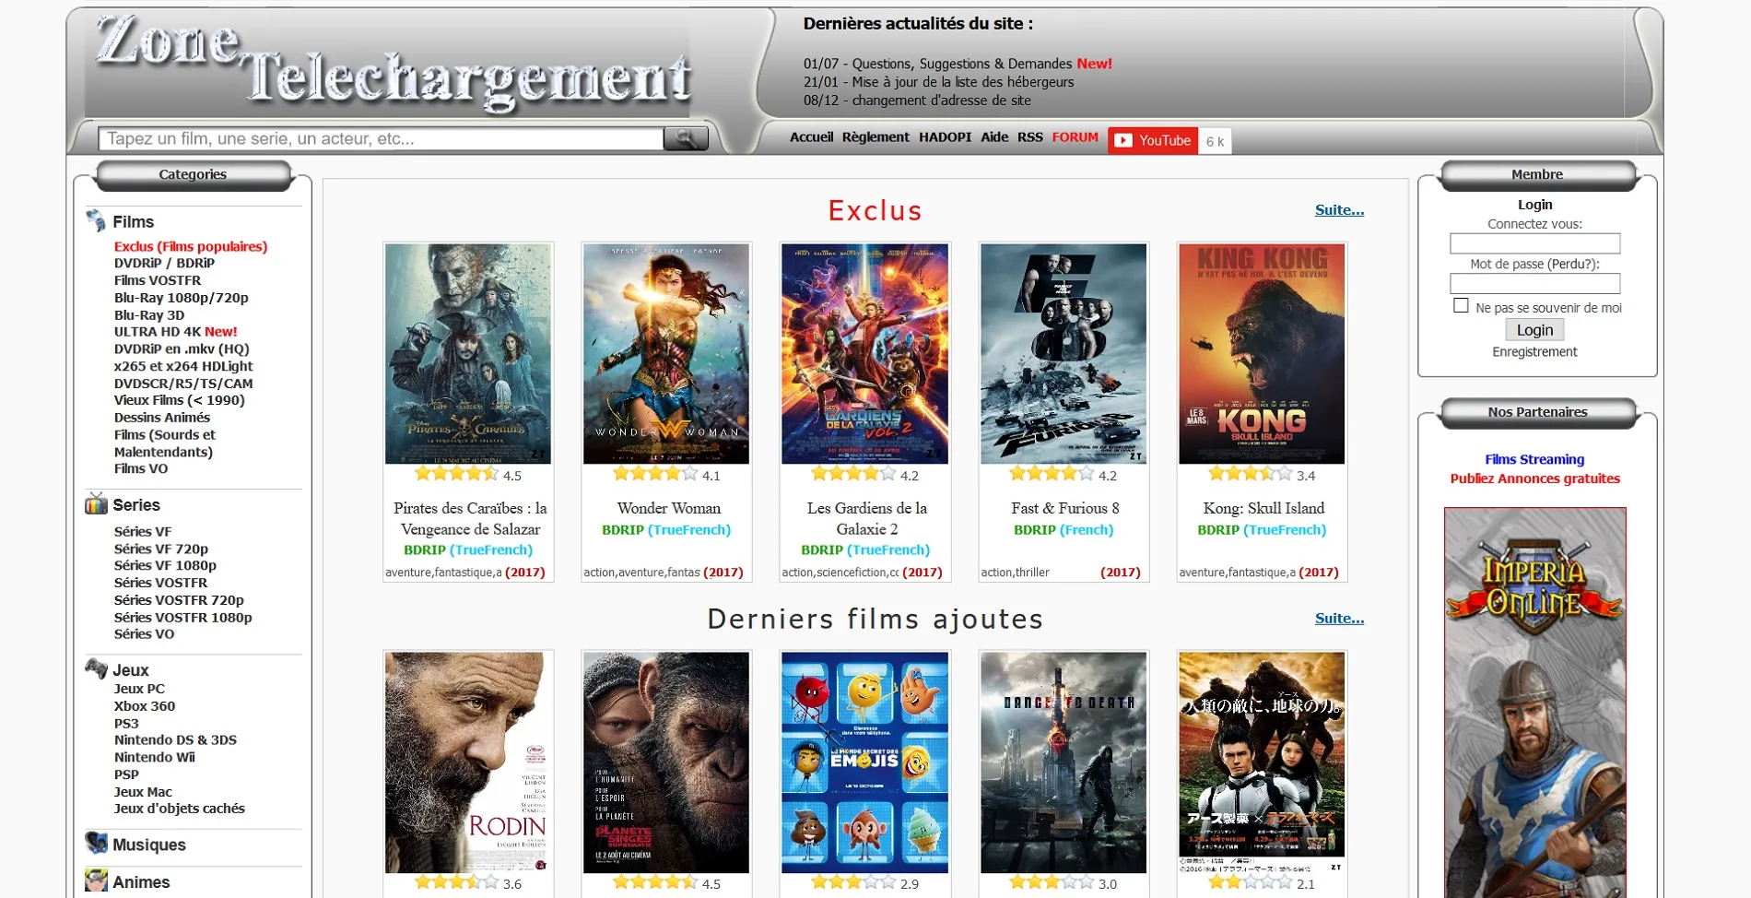Open the Accueil menu item

[812, 136]
